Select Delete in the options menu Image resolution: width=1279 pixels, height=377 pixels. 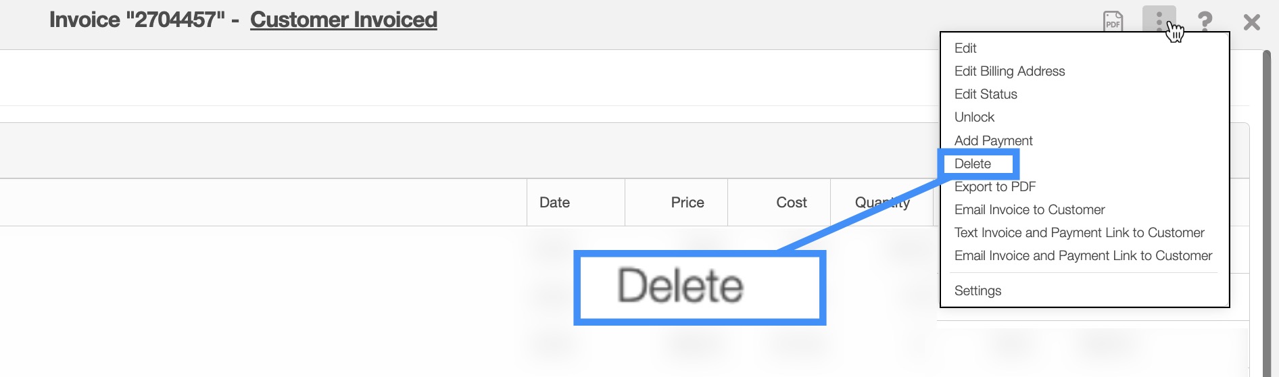(973, 164)
